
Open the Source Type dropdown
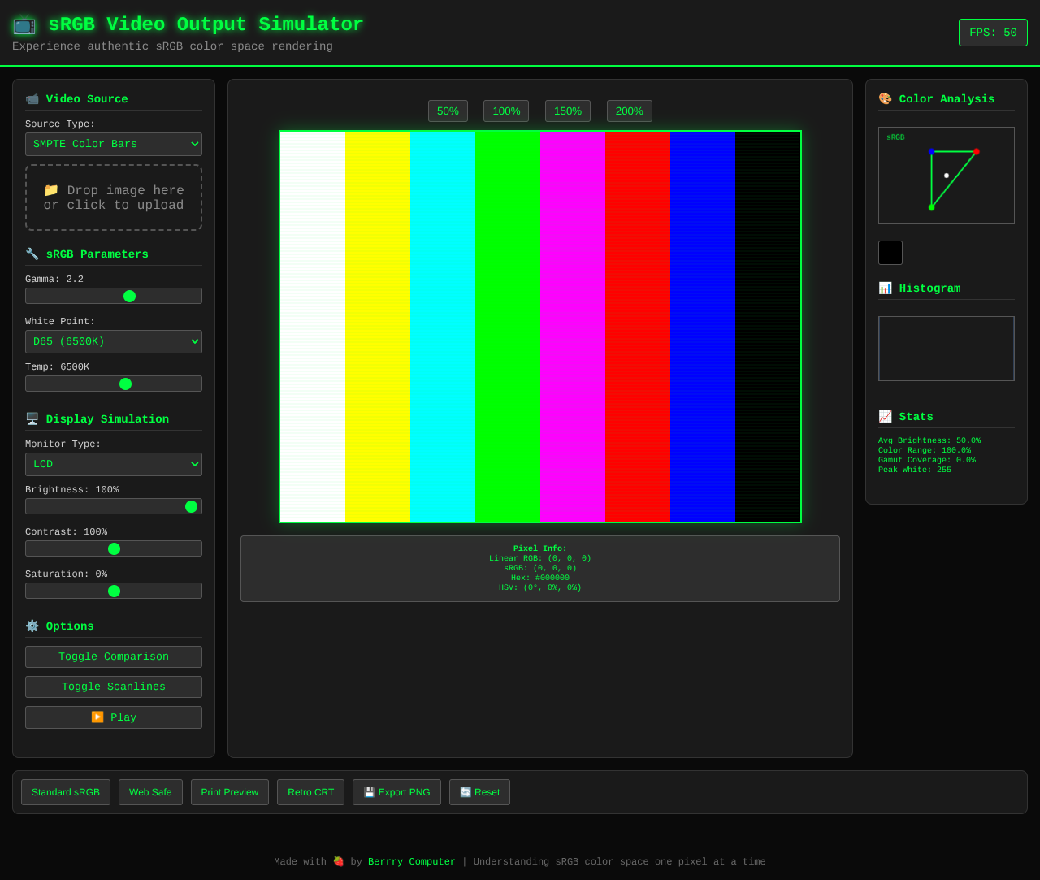point(113,144)
